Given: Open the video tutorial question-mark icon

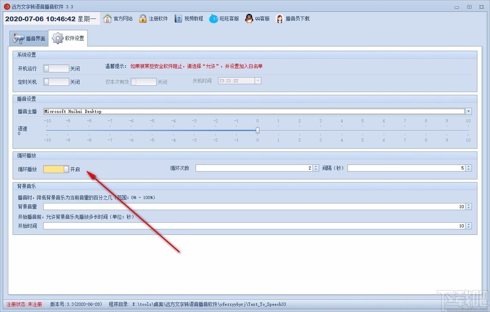Looking at the screenshot, I should 178,18.
